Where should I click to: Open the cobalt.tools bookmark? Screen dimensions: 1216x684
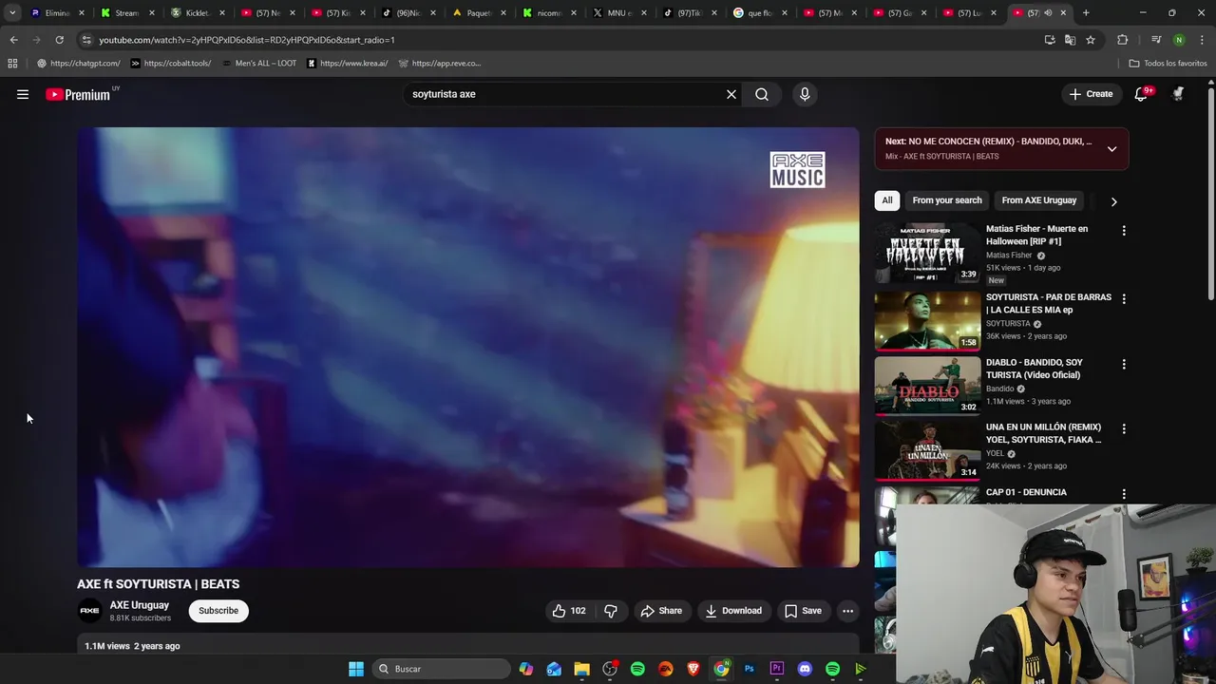[170, 64]
